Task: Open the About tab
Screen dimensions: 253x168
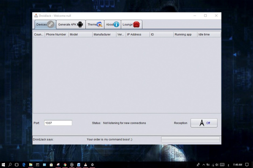Action: pyautogui.click(x=113, y=25)
